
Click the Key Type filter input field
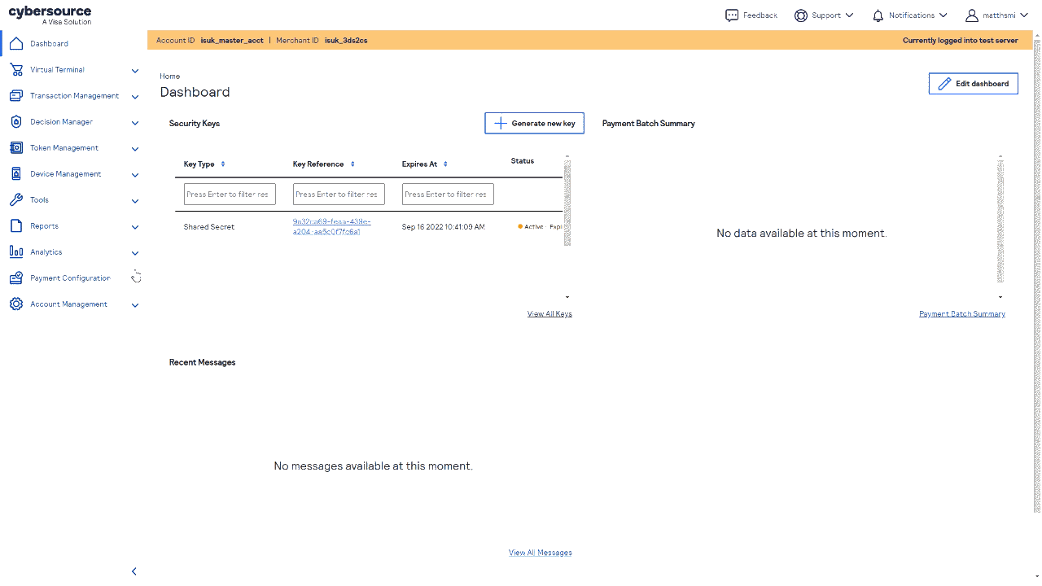[230, 195]
